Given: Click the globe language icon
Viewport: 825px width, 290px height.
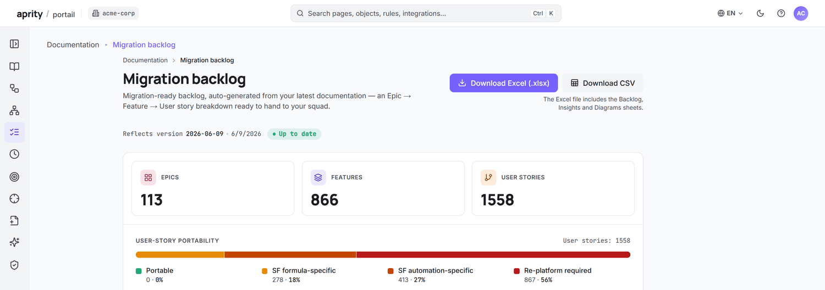Looking at the screenshot, I should (721, 13).
